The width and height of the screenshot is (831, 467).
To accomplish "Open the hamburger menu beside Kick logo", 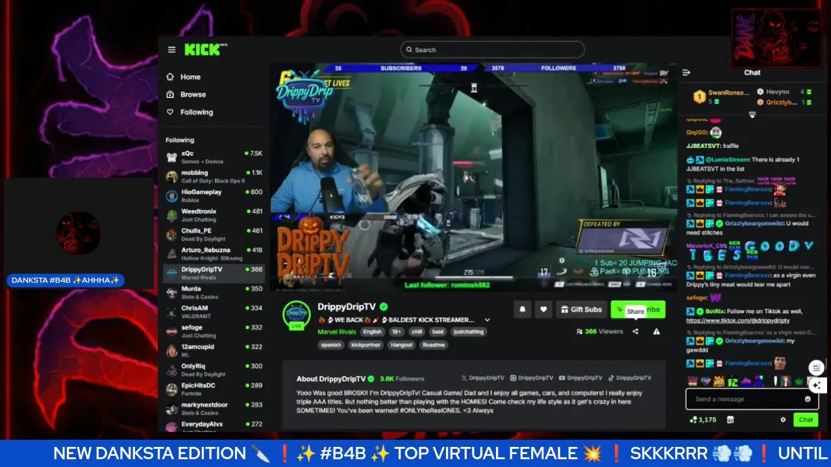I will point(171,50).
